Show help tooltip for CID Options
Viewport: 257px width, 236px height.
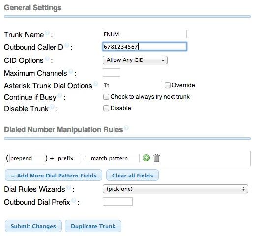point(47,59)
